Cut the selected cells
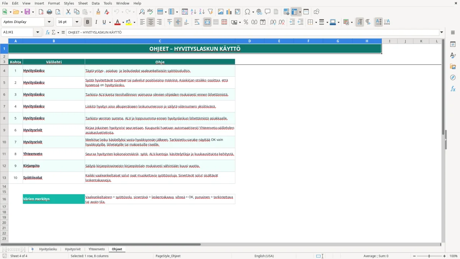460x259 pixels. (x=68, y=12)
